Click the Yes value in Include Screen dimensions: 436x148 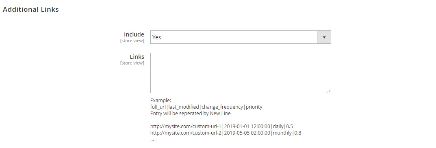pos(156,37)
